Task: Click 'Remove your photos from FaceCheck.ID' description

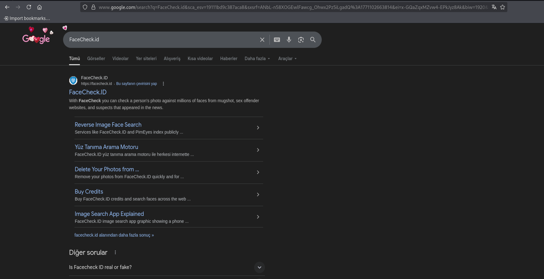Action: tap(129, 177)
